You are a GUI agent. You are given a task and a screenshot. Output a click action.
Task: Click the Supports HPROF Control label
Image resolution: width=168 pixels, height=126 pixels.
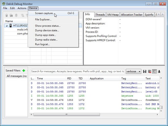tap(100, 40)
